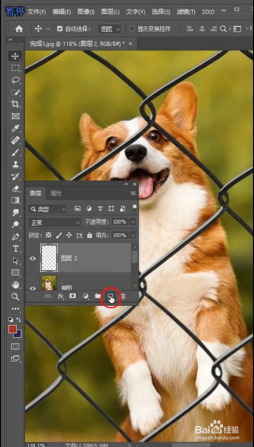Open the 不透明度 slider dropdown arrow

133,222
